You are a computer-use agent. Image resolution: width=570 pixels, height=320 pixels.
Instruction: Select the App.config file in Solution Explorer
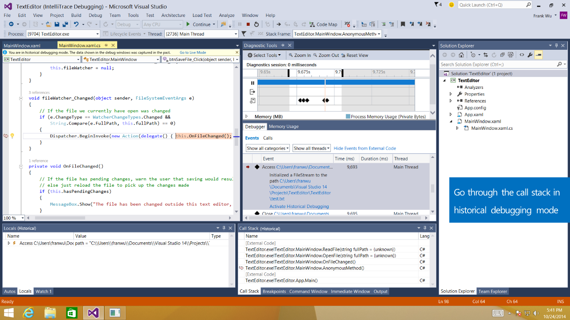475,108
